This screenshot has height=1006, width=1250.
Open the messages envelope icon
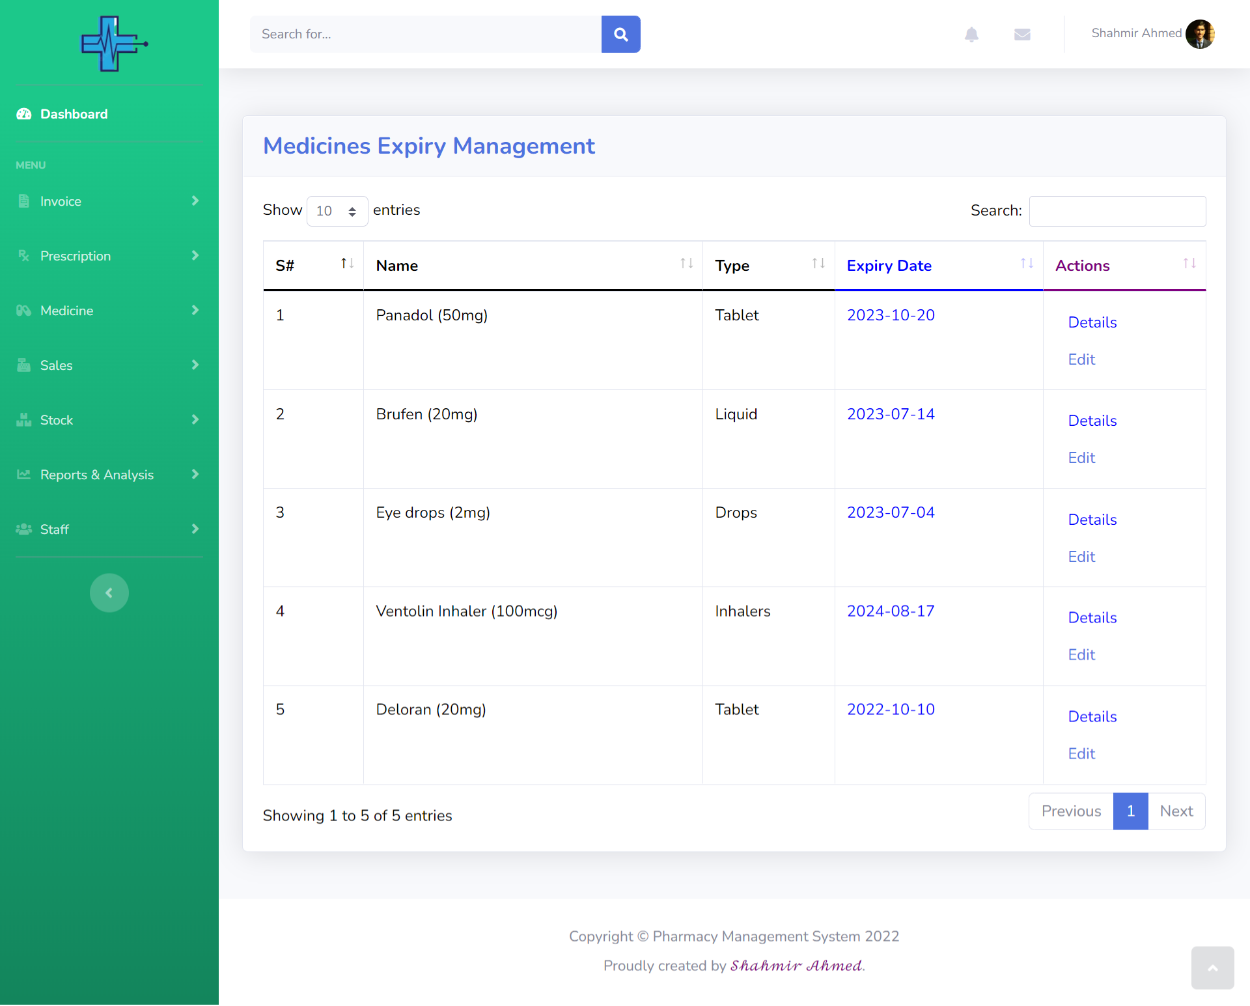(x=1022, y=34)
